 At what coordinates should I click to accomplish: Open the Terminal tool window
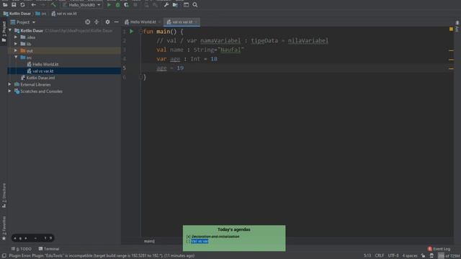click(x=49, y=249)
